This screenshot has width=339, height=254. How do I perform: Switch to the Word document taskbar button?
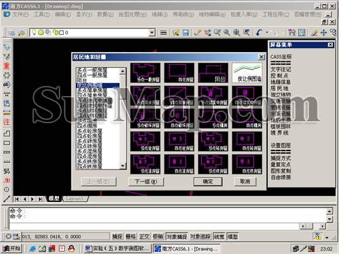[117, 248]
